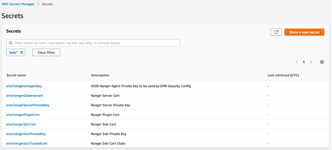The width and height of the screenshot is (332, 150).
Task: Open the emr/rangerSolrPrivateKey secret
Action: click(26, 134)
